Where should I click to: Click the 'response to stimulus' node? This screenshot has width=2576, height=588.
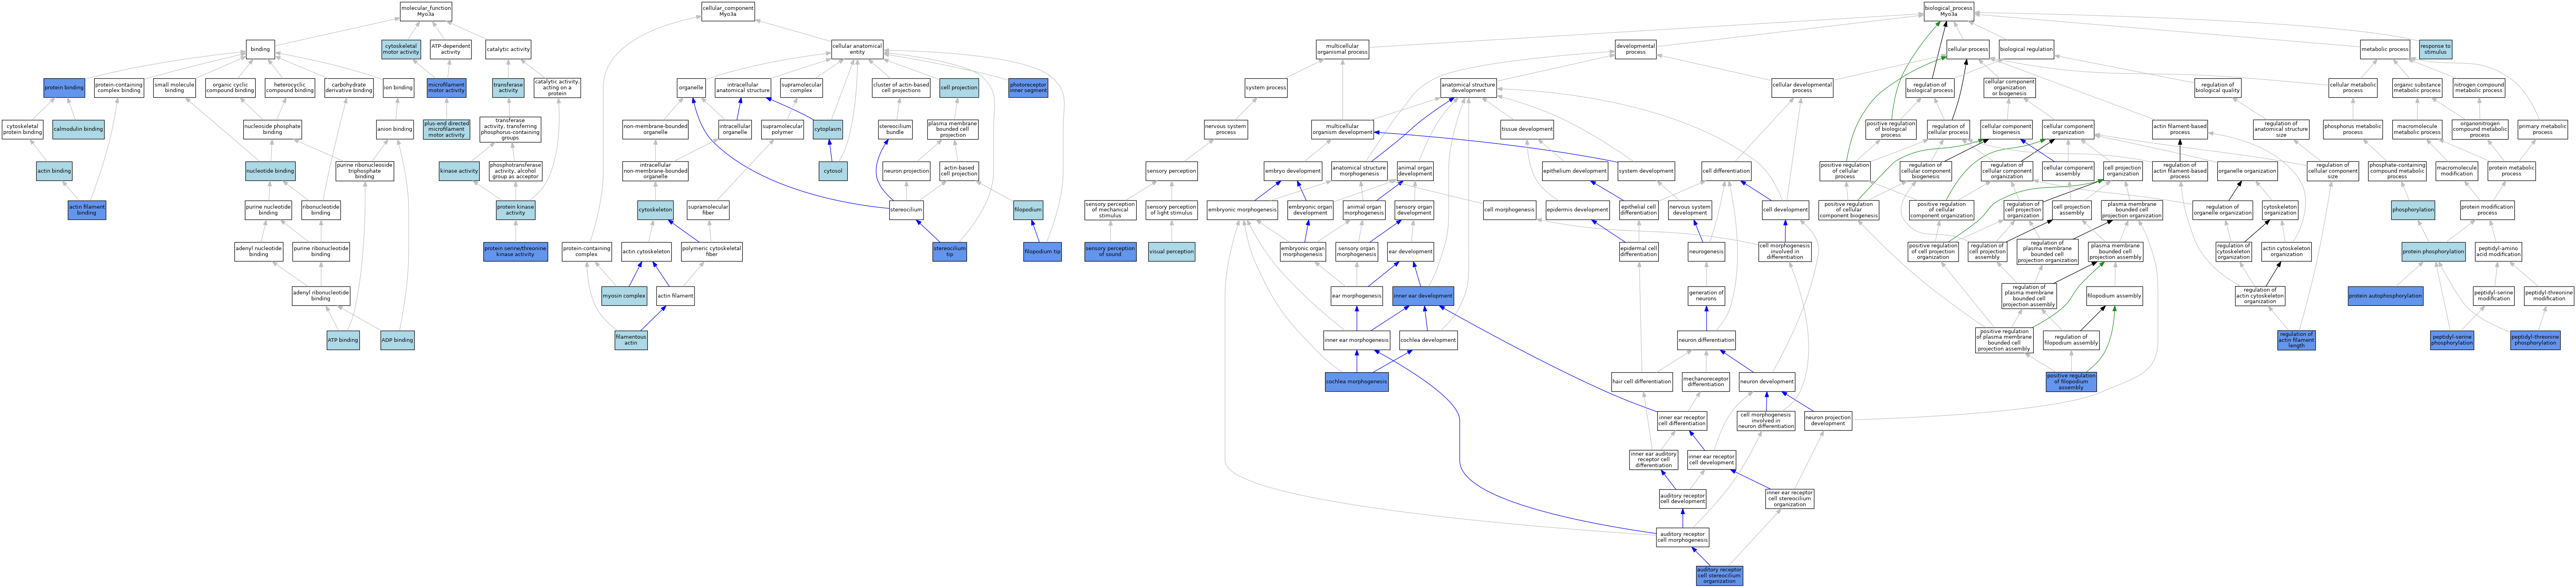(x=2435, y=49)
